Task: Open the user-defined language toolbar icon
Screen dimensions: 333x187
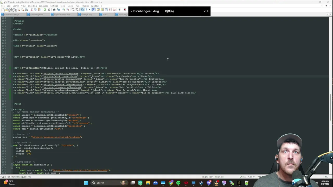Action: 98,10
